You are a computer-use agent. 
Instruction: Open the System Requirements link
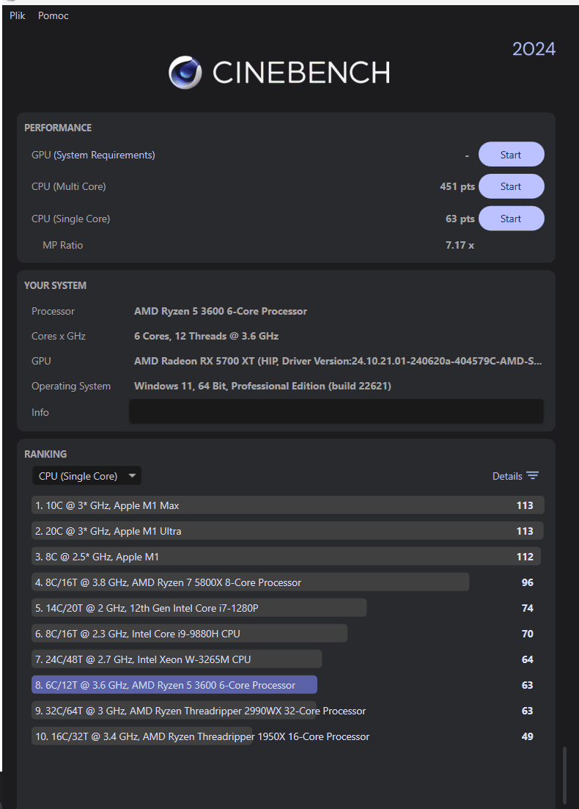[104, 155]
